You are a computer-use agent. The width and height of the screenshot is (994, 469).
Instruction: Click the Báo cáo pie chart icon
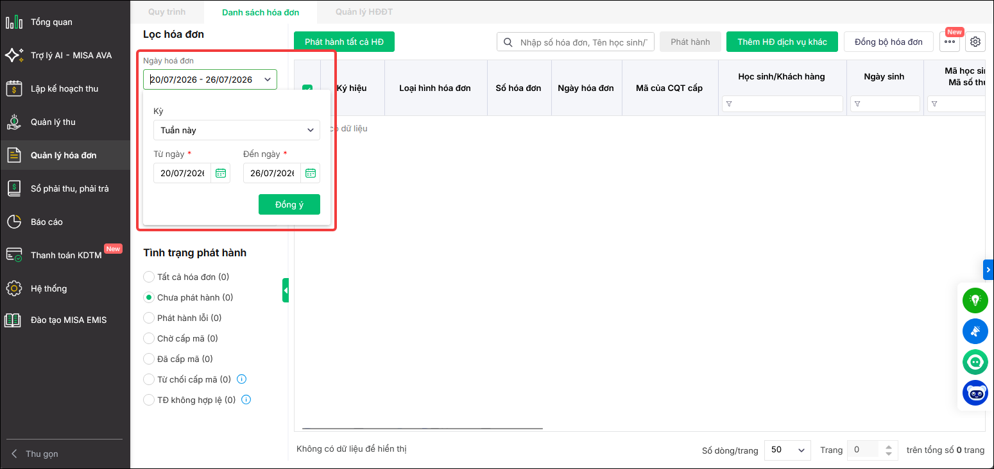[x=13, y=222]
